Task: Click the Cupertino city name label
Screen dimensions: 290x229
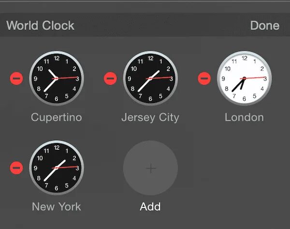Action: coord(57,117)
